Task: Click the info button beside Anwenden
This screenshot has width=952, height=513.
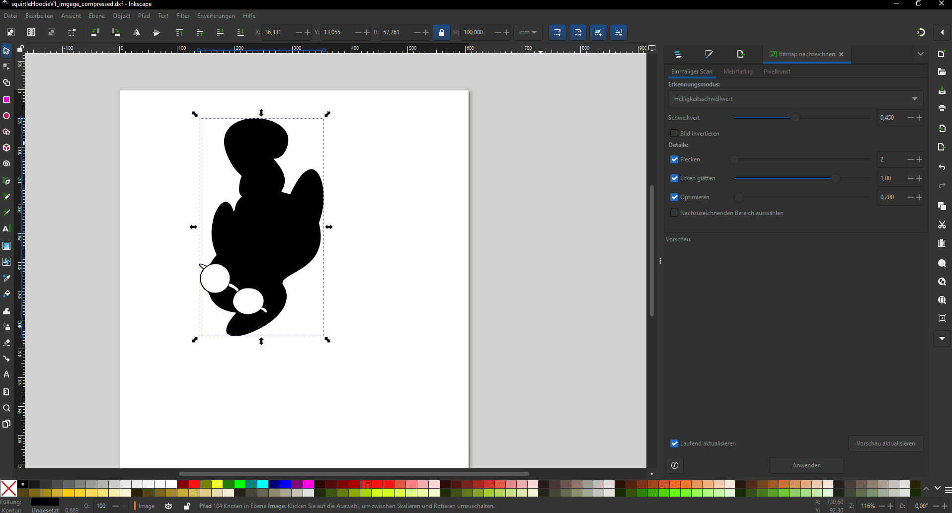Action: pyautogui.click(x=675, y=465)
